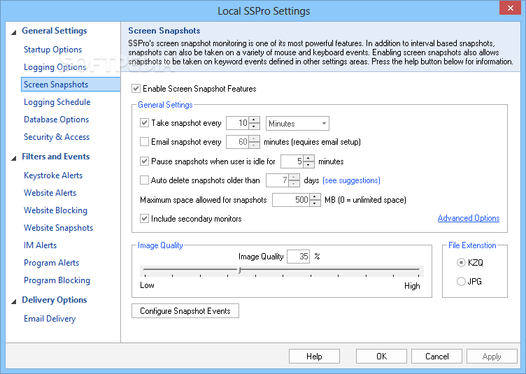Click the Apply button
The width and height of the screenshot is (526, 374).
point(492,357)
